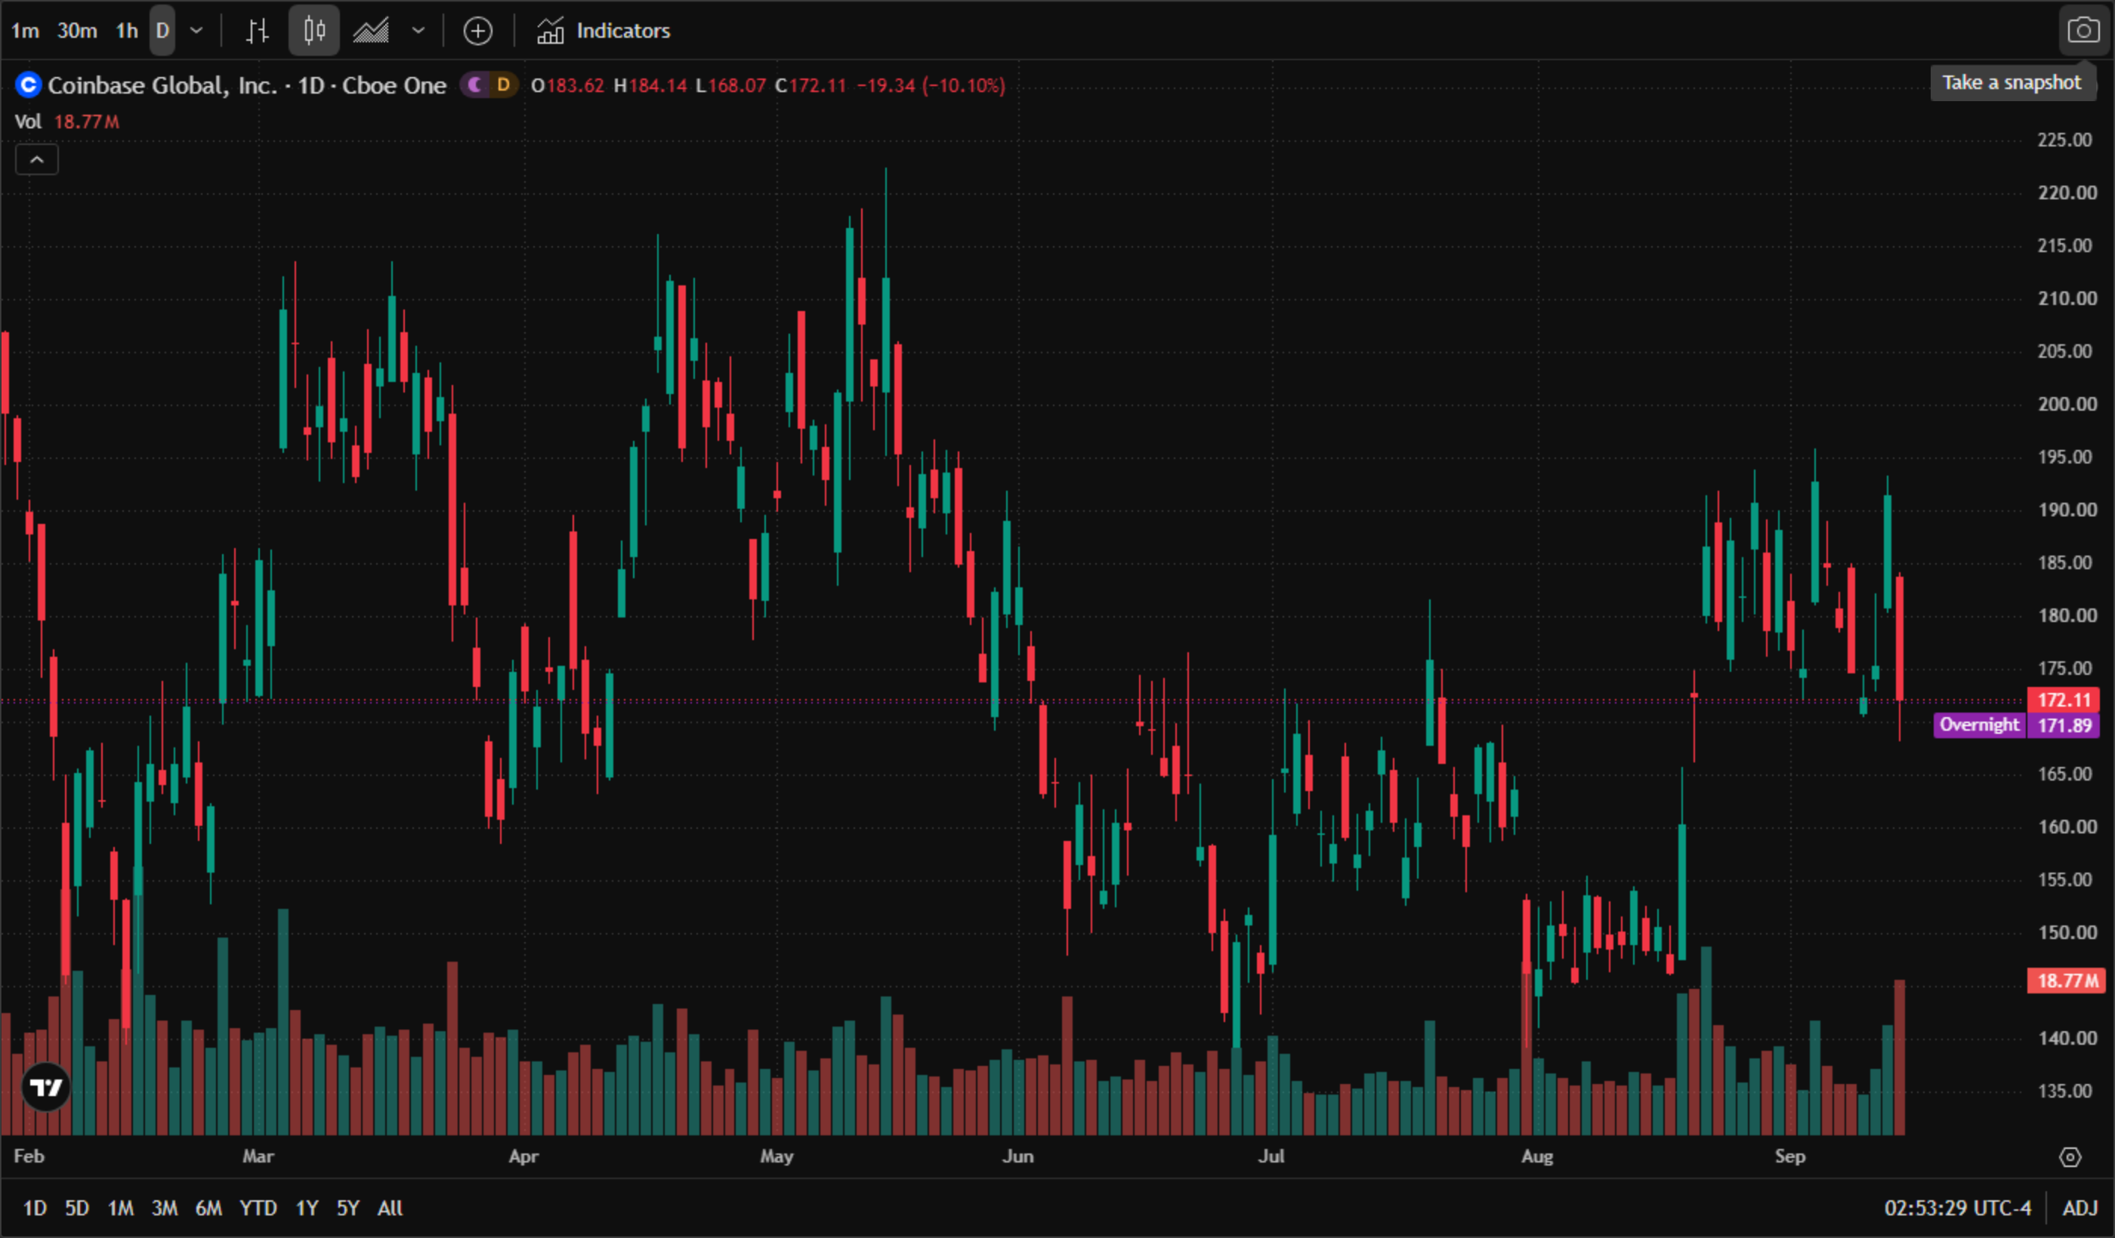The height and width of the screenshot is (1238, 2115).
Task: Click the 18.77M volume axis label
Action: [x=2067, y=981]
